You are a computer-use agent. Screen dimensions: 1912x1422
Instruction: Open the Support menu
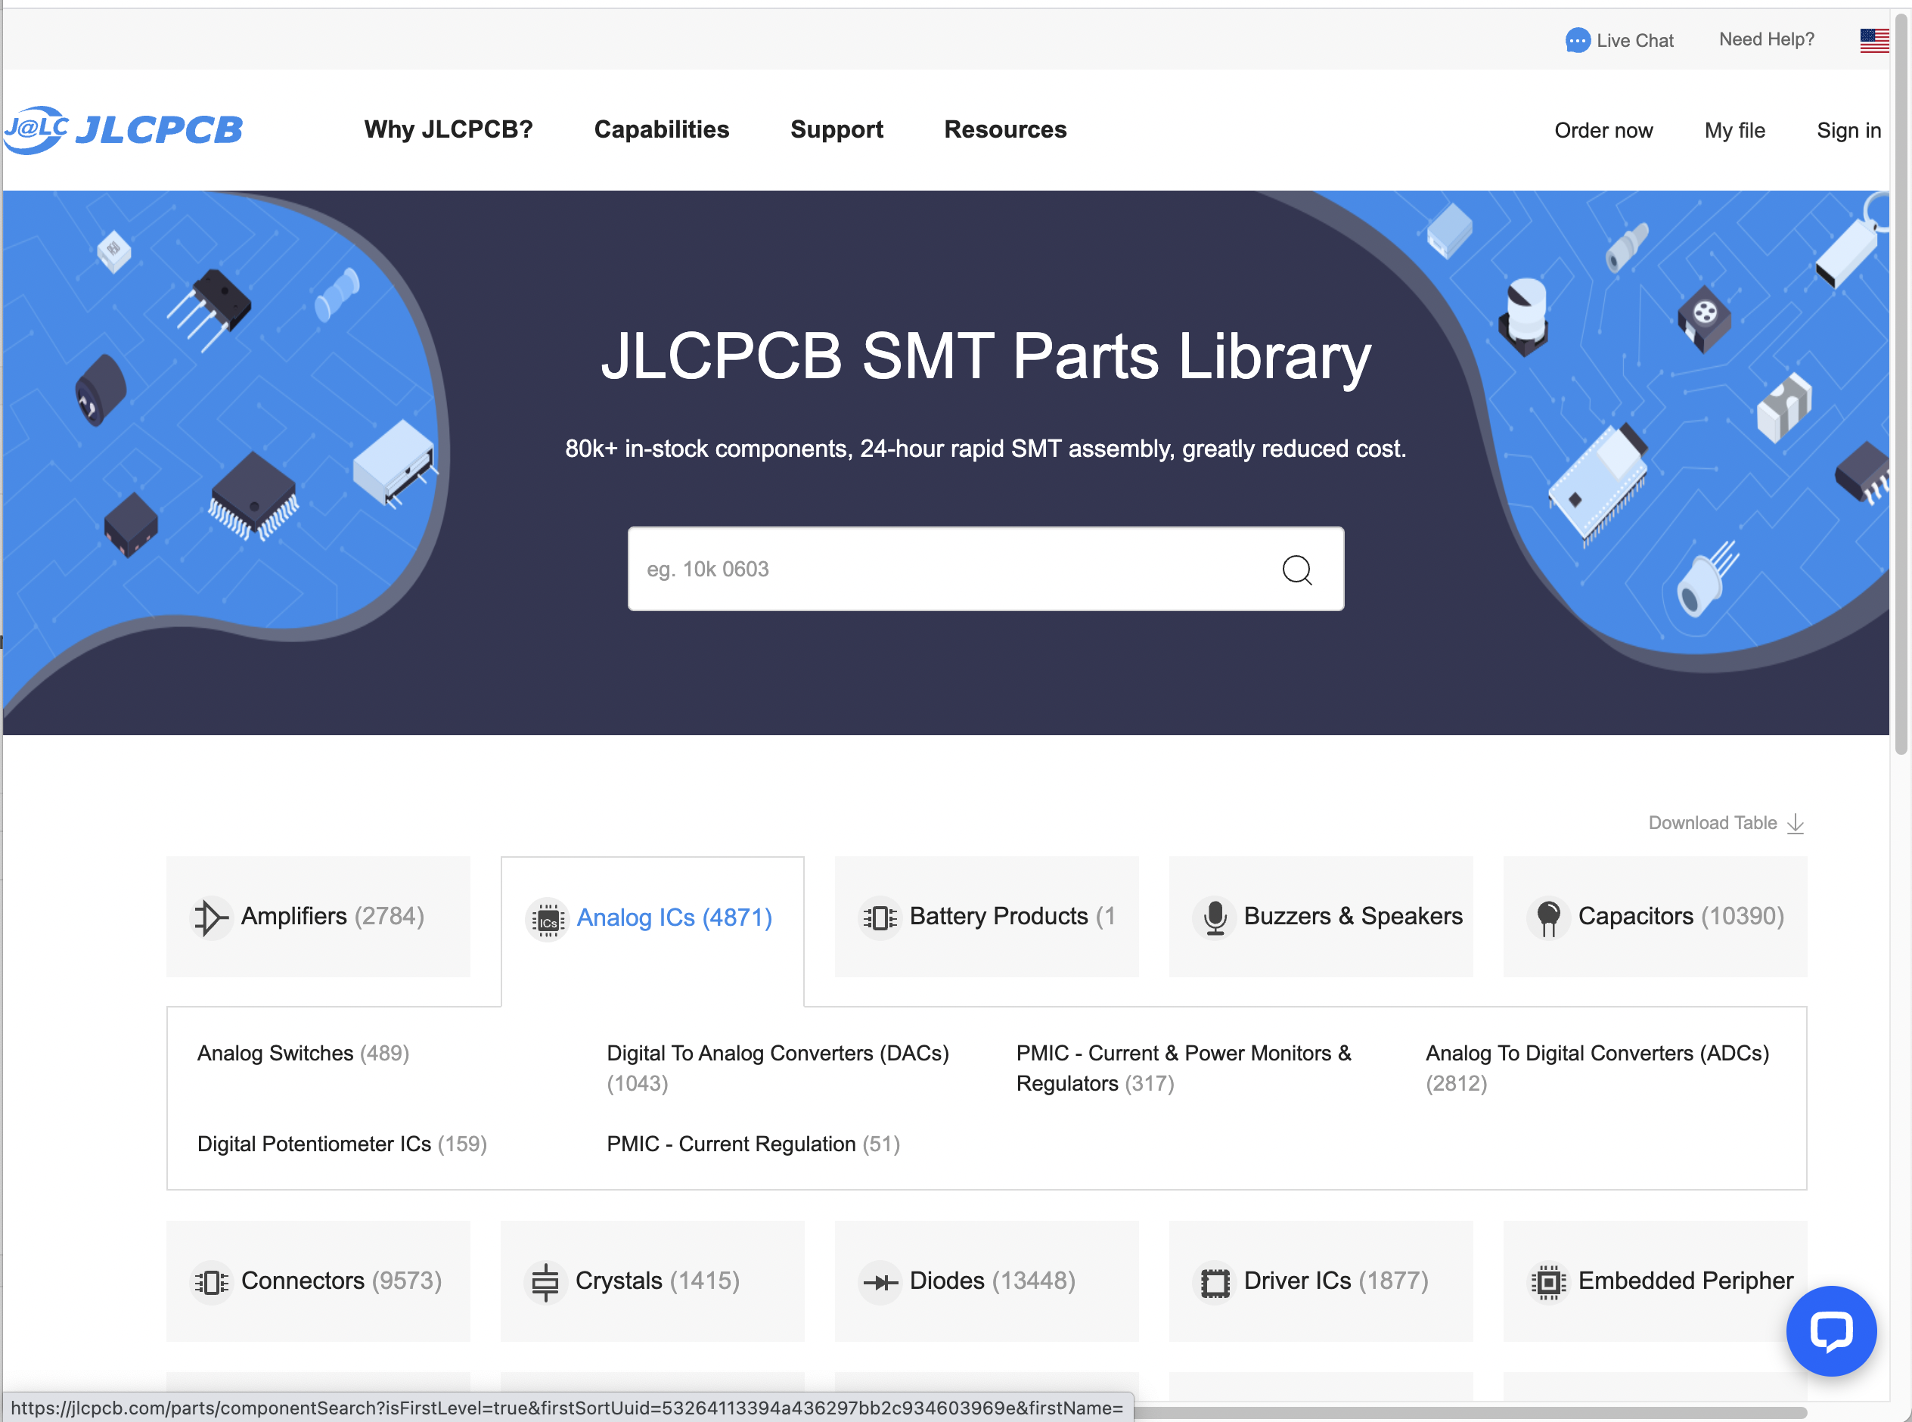tap(836, 130)
